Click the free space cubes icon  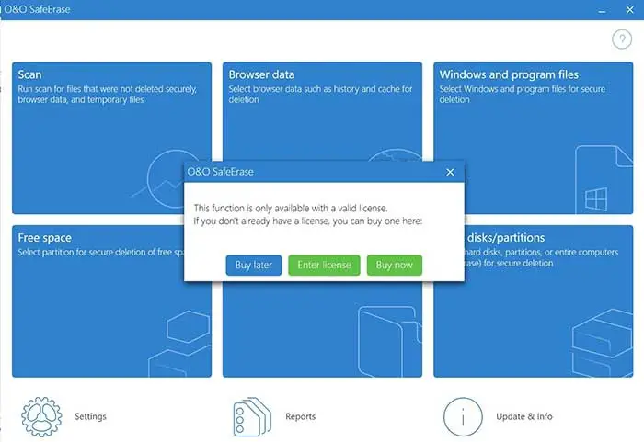pos(180,344)
